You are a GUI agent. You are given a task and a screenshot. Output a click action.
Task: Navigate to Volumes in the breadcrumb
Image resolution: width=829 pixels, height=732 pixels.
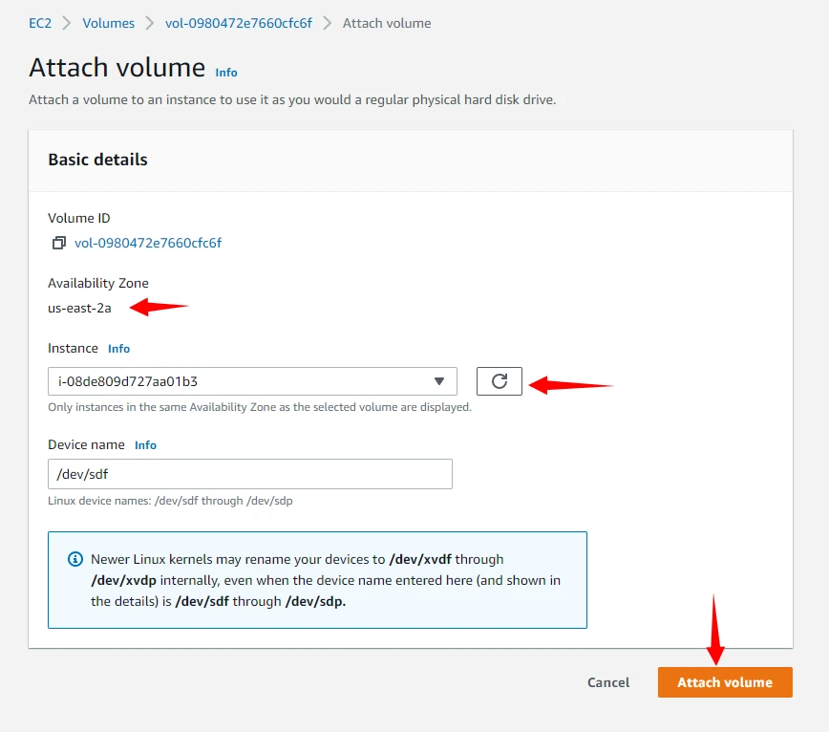(x=109, y=23)
